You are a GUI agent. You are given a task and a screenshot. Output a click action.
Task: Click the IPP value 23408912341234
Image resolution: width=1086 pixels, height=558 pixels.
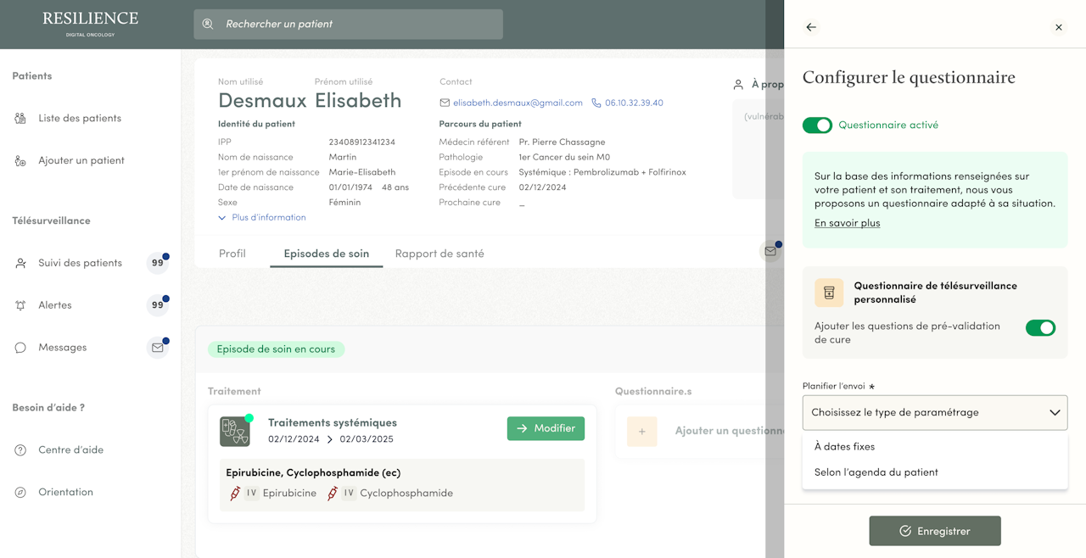coord(362,142)
